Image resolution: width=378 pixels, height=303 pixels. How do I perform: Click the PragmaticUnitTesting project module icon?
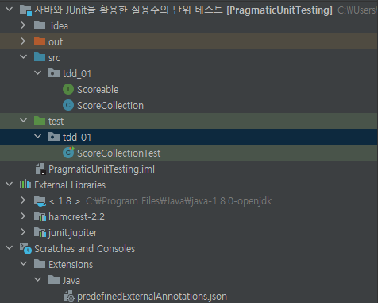coord(25,10)
